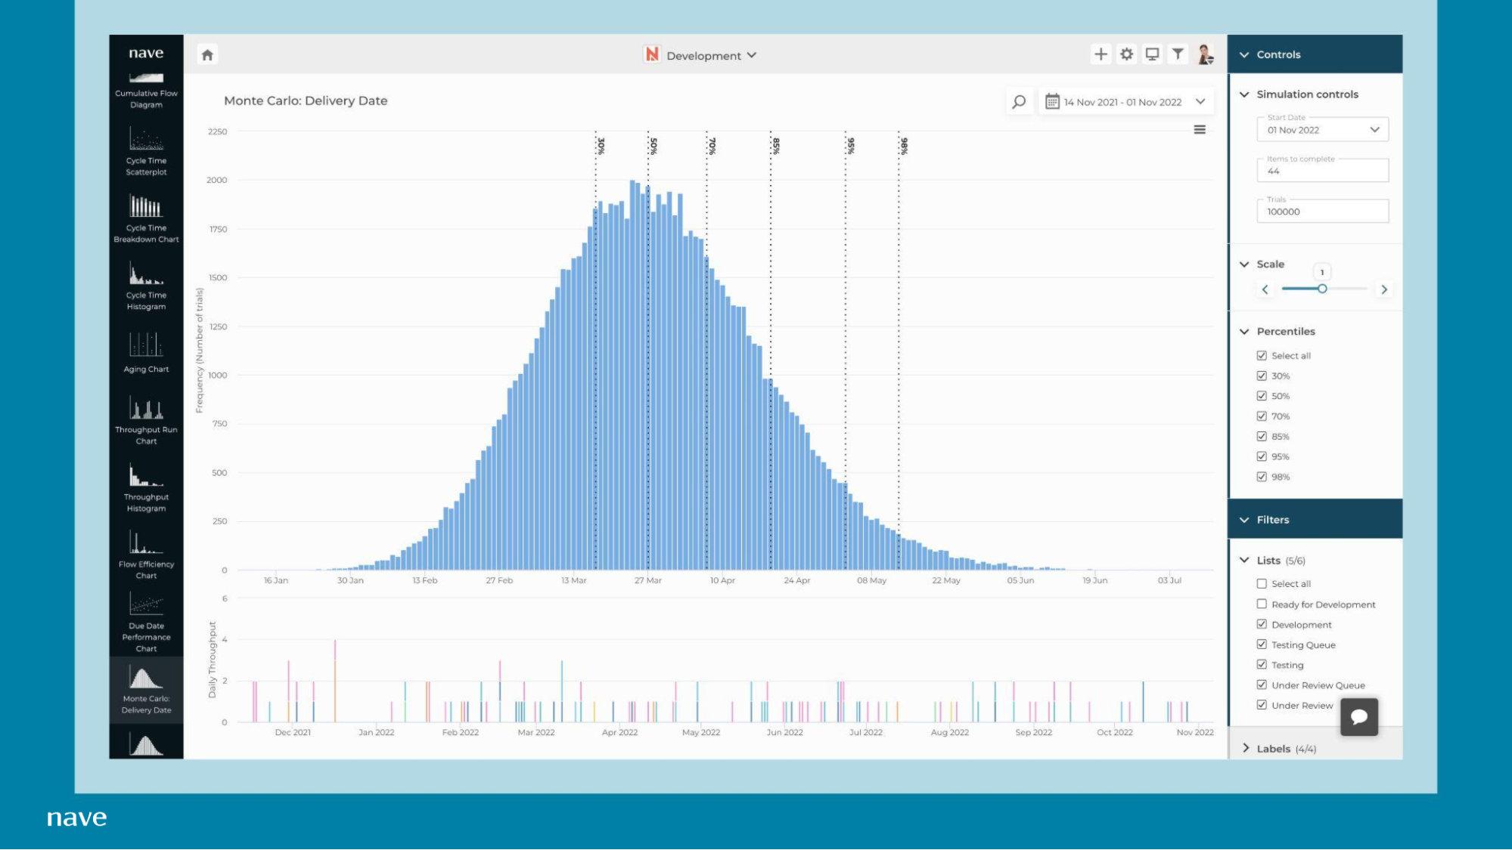
Task: Open the Aging Chart view
Action: pyautogui.click(x=146, y=353)
